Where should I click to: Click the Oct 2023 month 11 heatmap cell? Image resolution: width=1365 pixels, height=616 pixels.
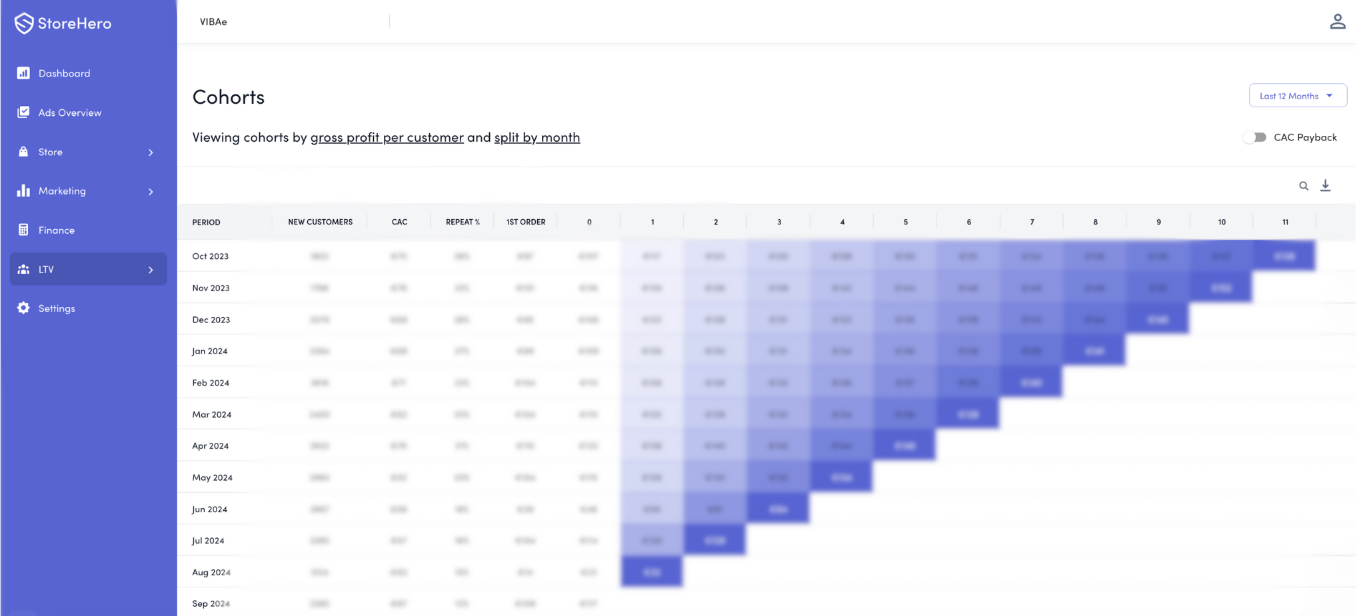tap(1284, 256)
